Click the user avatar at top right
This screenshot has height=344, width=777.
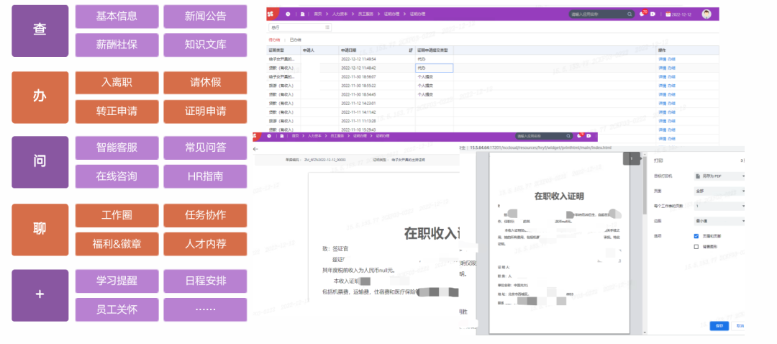[x=706, y=14]
